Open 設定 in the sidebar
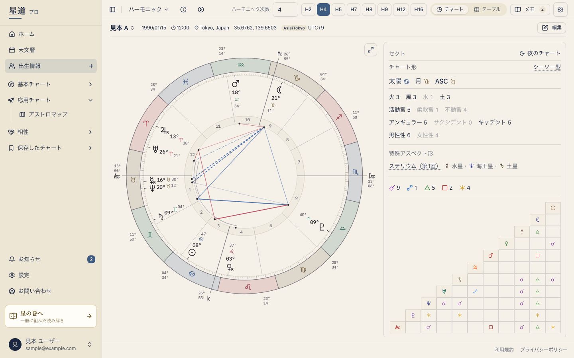The height and width of the screenshot is (358, 574). (x=51, y=275)
